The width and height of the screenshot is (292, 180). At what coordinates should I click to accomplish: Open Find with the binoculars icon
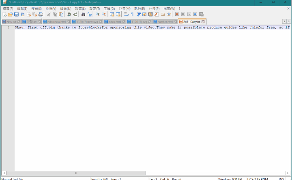tap(83, 14)
